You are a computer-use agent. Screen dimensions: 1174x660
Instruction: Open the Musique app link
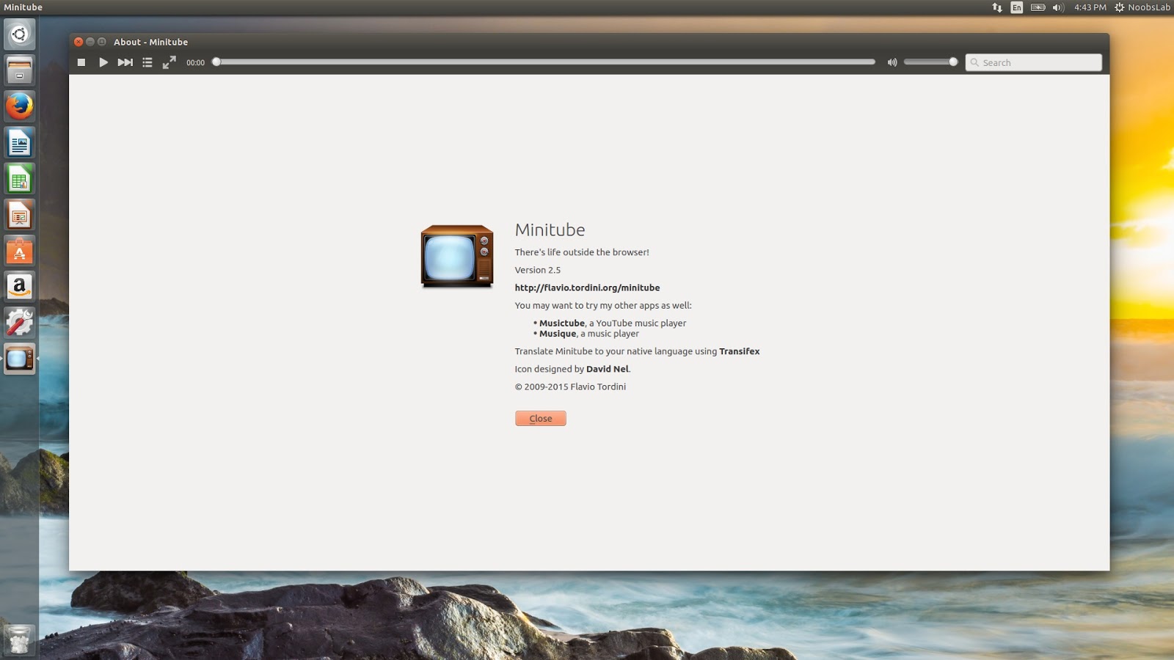point(558,334)
